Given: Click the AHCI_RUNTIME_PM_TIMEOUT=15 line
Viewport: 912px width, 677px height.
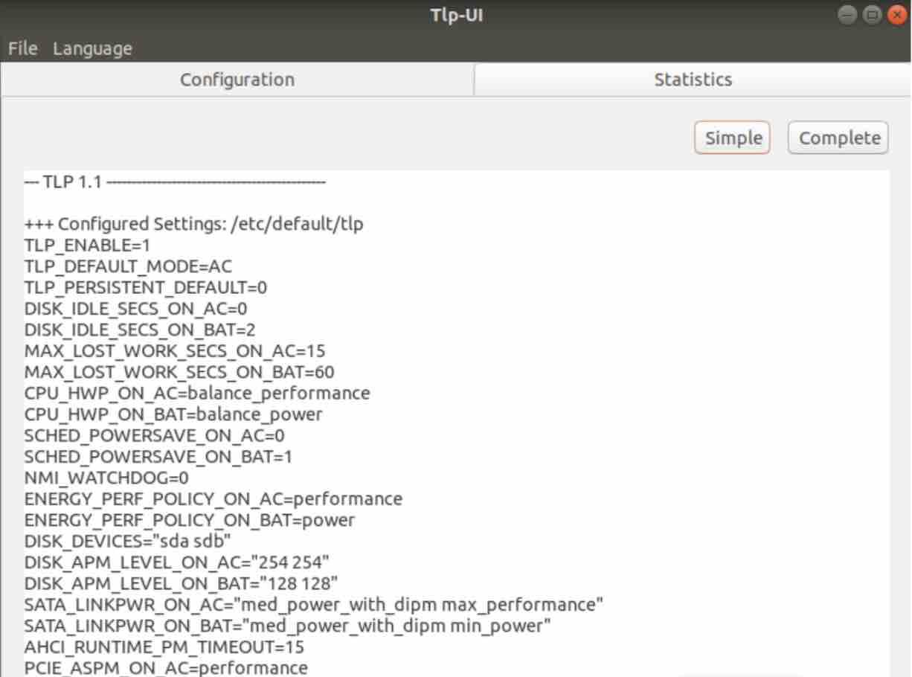Looking at the screenshot, I should point(164,647).
